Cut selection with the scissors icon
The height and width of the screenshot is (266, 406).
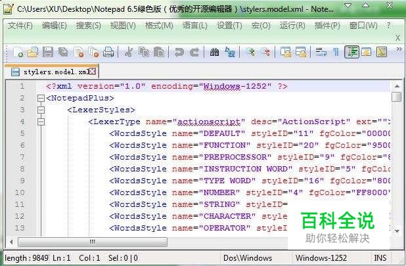[128, 52]
